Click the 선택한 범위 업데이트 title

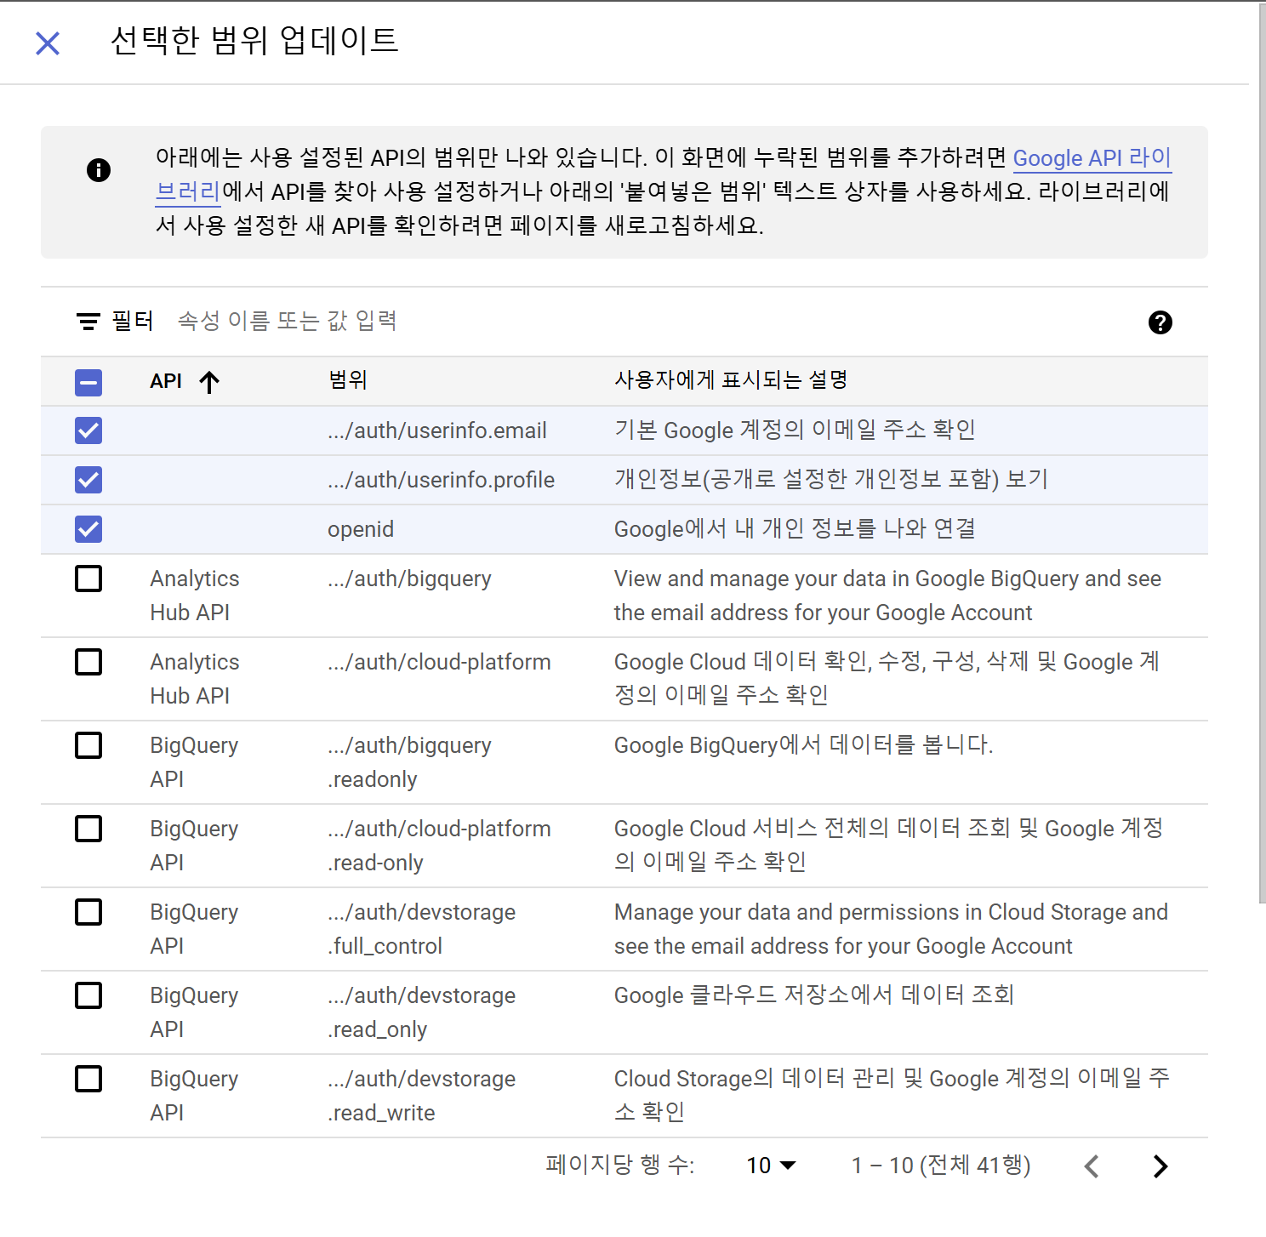254,41
